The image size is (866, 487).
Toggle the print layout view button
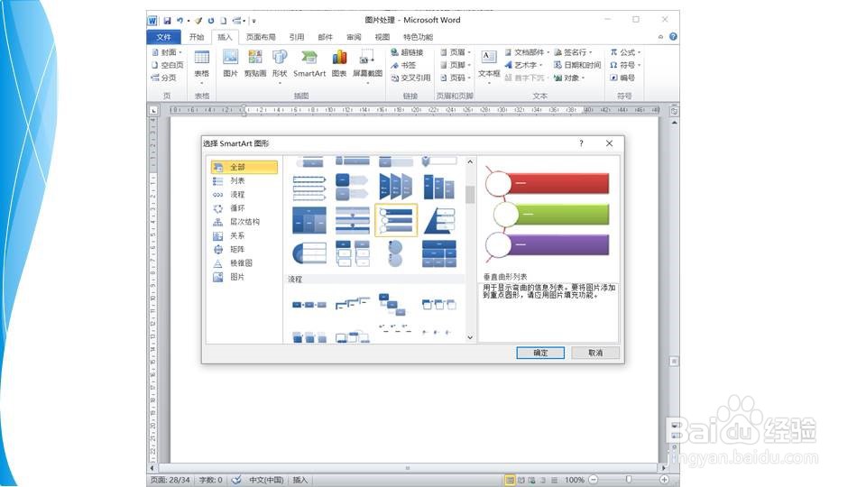click(510, 480)
